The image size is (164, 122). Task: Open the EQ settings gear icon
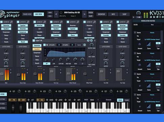coord(85,45)
